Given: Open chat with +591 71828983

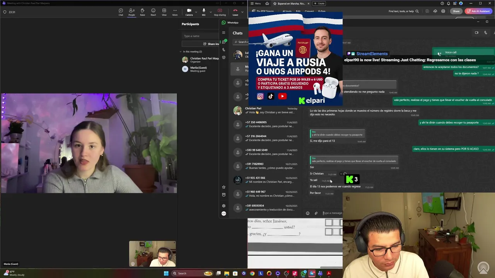Looking at the screenshot, I should 265,166.
